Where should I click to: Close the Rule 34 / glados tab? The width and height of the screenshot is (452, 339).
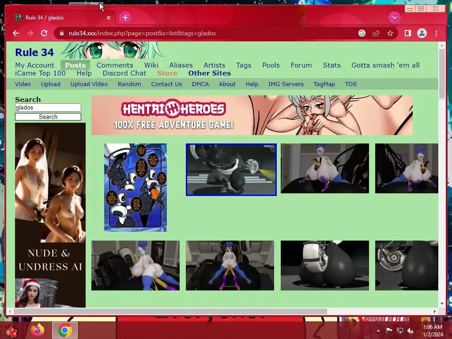tap(109, 18)
